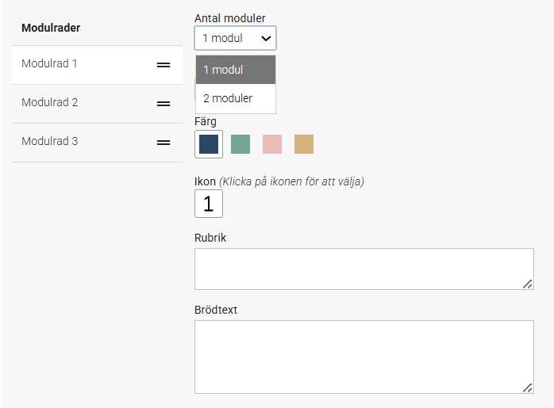
Task: Open the icon picker showing number 1
Action: pyautogui.click(x=209, y=204)
